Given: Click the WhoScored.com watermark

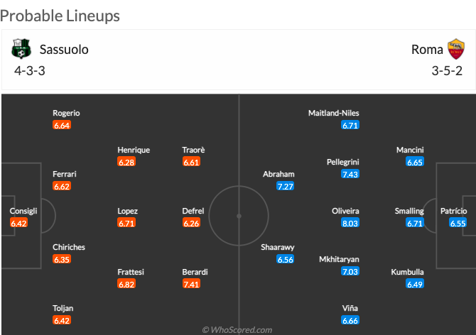Looking at the screenshot, I should [x=237, y=329].
